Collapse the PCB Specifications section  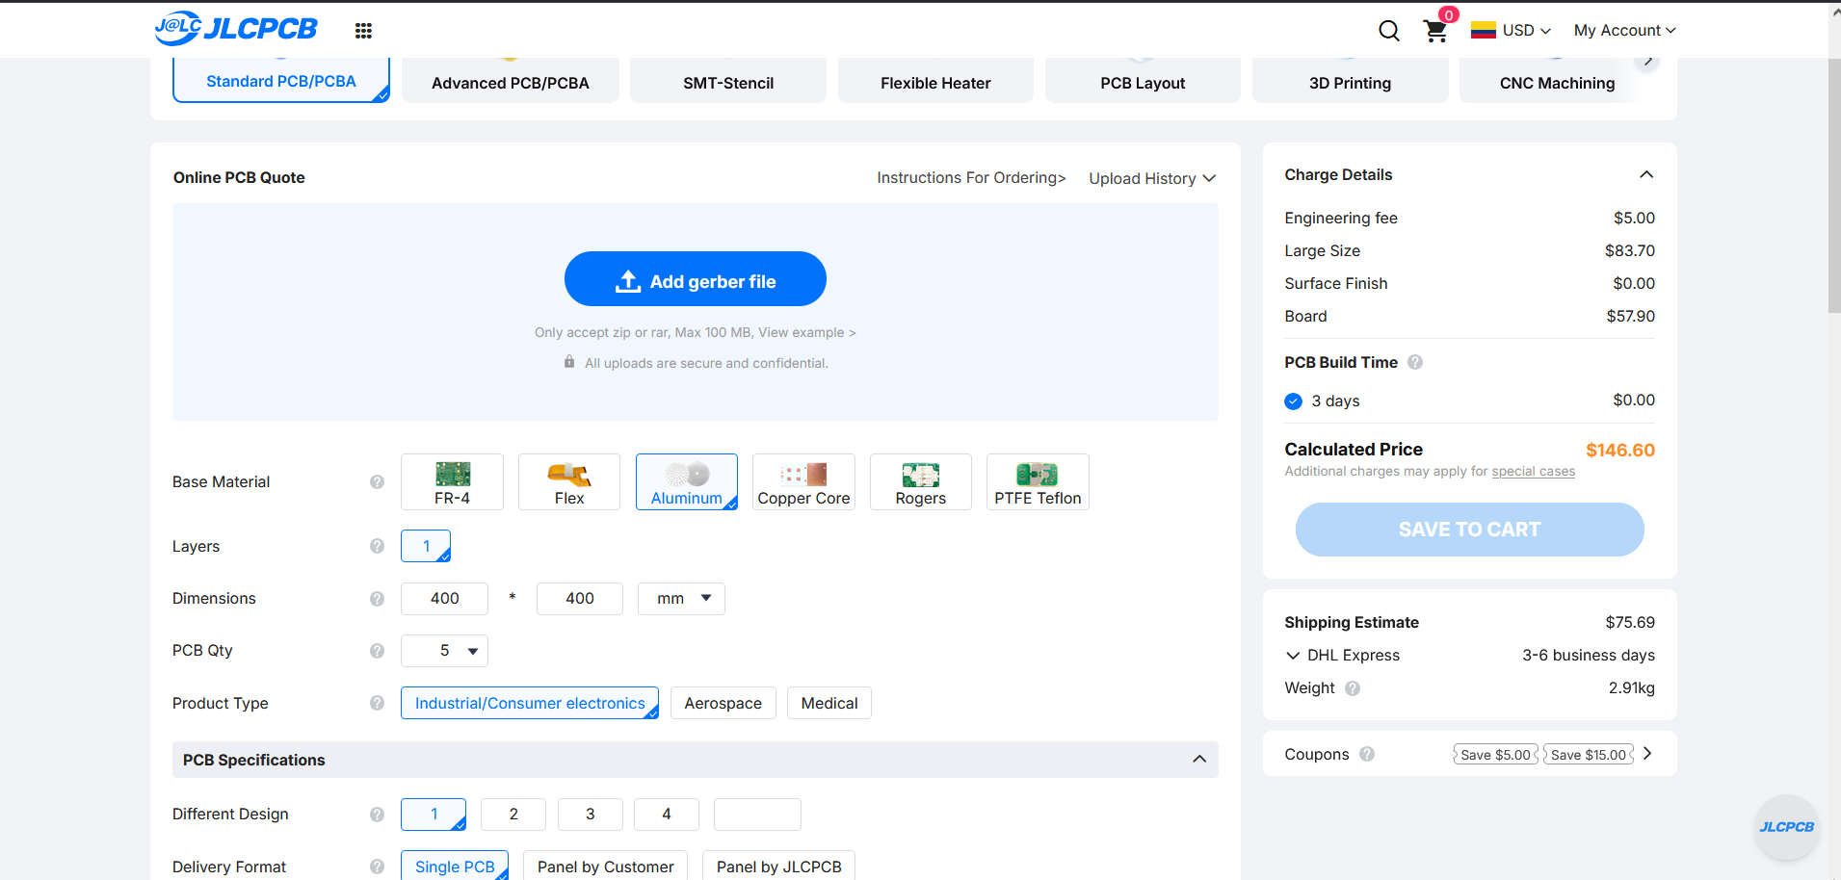[1198, 760]
